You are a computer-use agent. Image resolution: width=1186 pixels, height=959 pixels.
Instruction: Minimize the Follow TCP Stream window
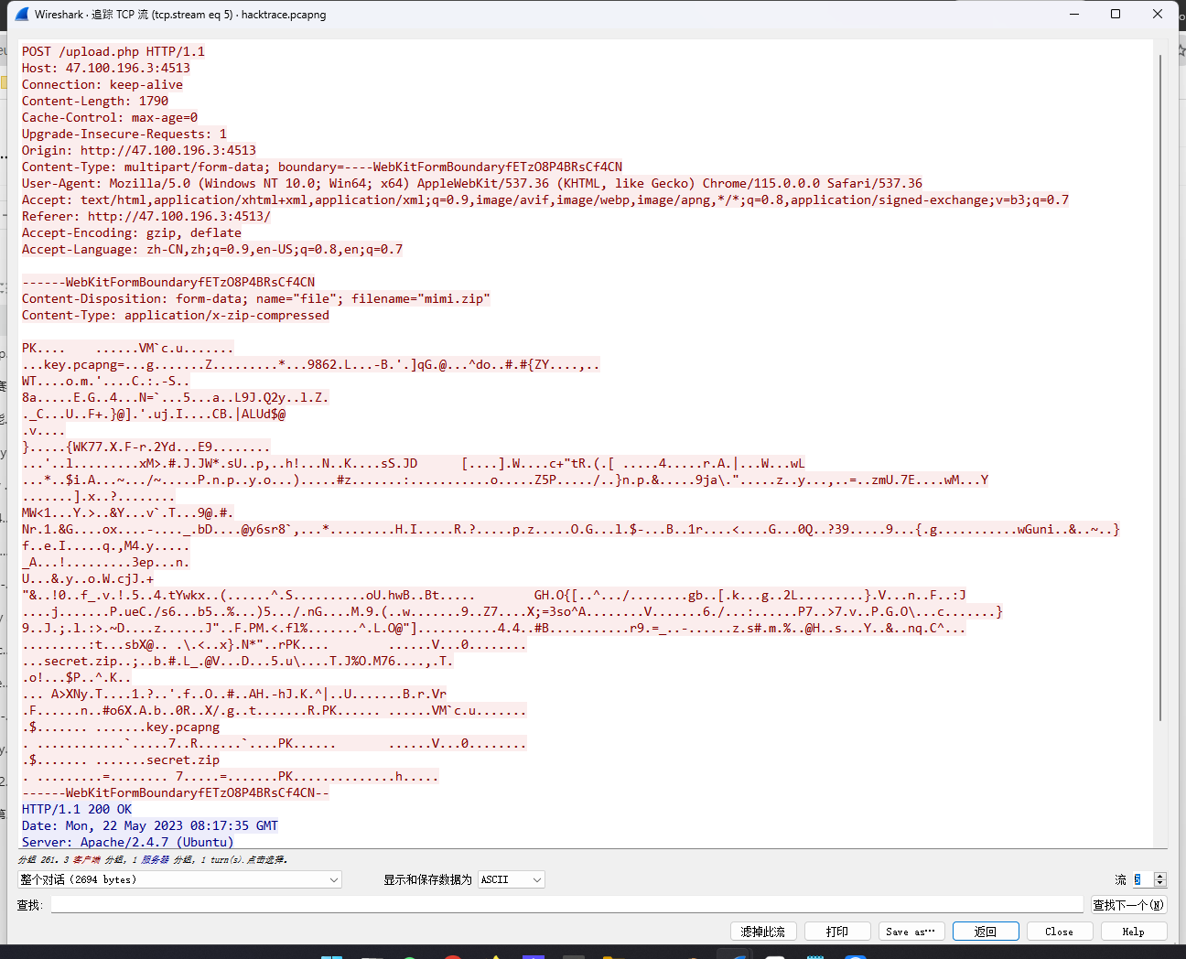pos(1074,14)
